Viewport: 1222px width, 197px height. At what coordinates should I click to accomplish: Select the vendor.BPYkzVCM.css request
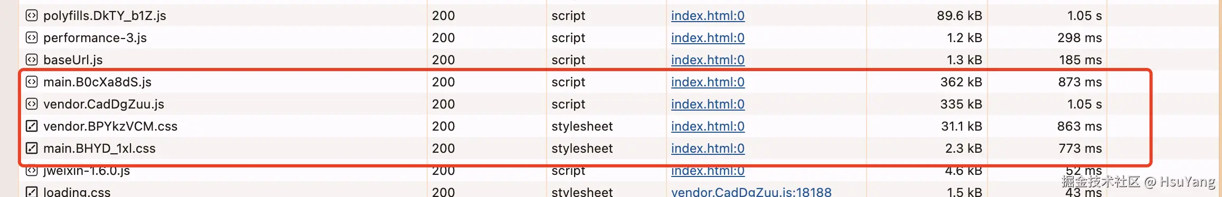coord(110,126)
